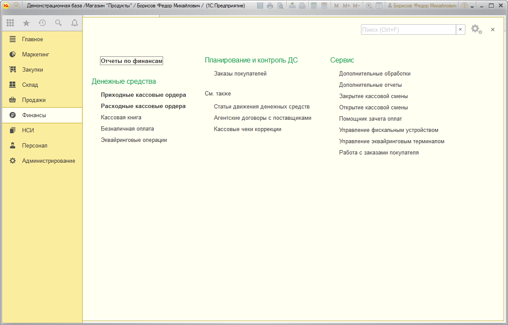
Task: Open Закрытие кассовой смены link
Action: click(373, 96)
